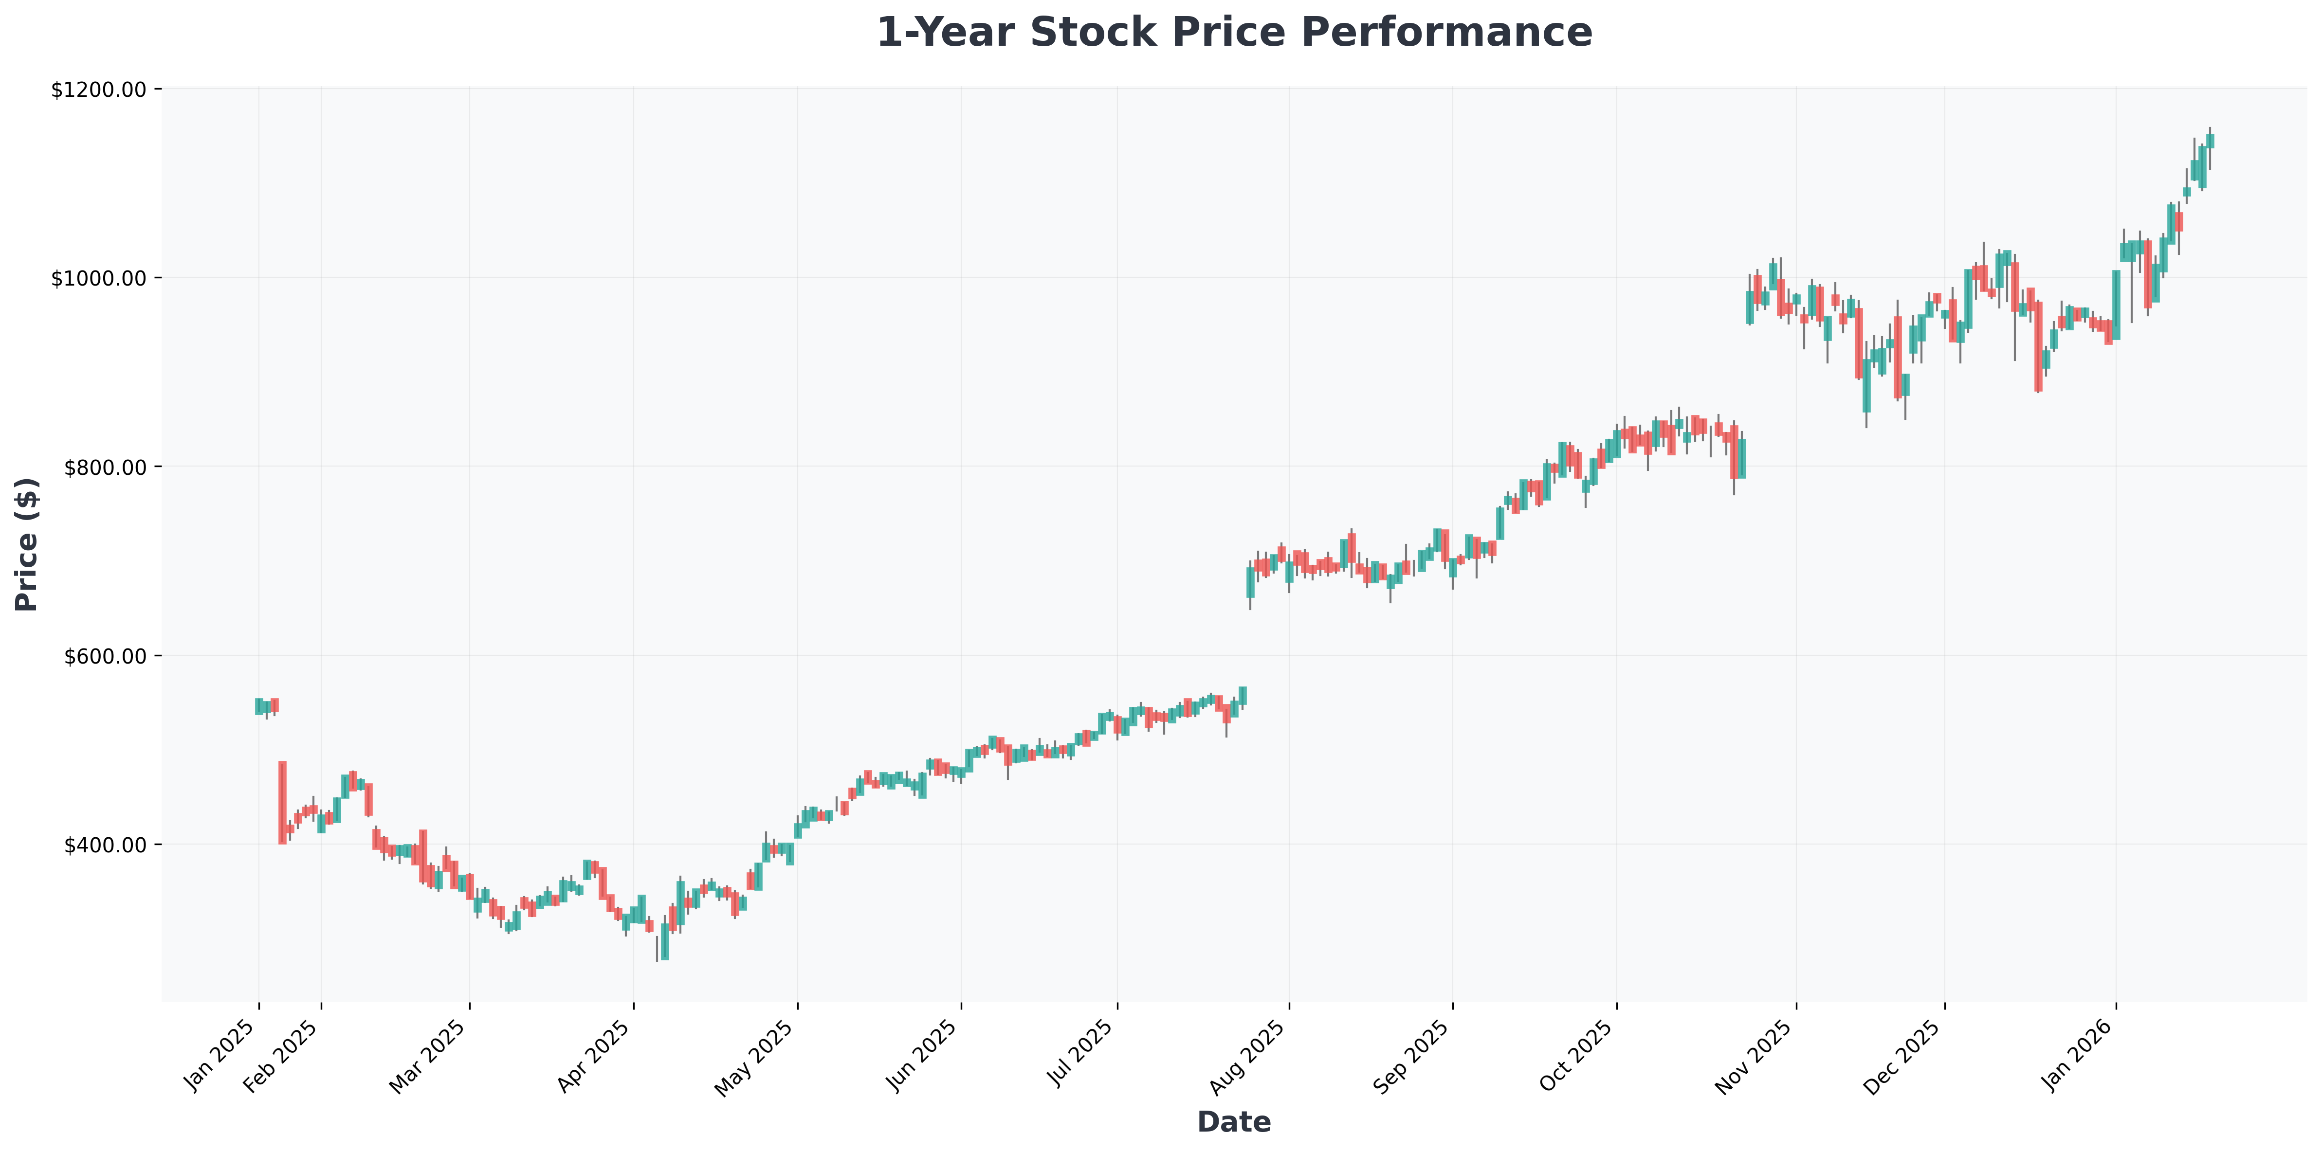Click the chart title '1-Year Stock Price Performance'

(x=1234, y=34)
